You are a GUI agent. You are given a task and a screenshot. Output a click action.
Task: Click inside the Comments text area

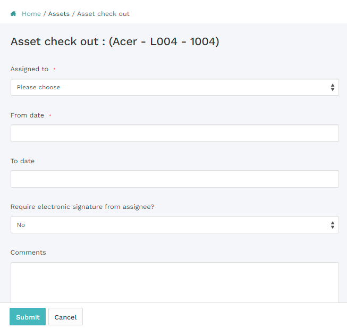174,282
